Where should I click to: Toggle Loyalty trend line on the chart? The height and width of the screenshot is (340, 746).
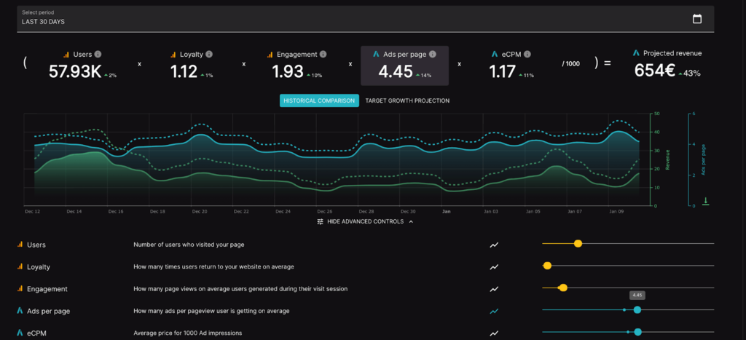(494, 267)
